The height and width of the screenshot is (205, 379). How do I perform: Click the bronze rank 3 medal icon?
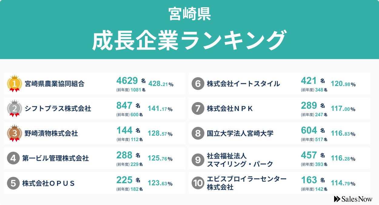click(x=15, y=133)
